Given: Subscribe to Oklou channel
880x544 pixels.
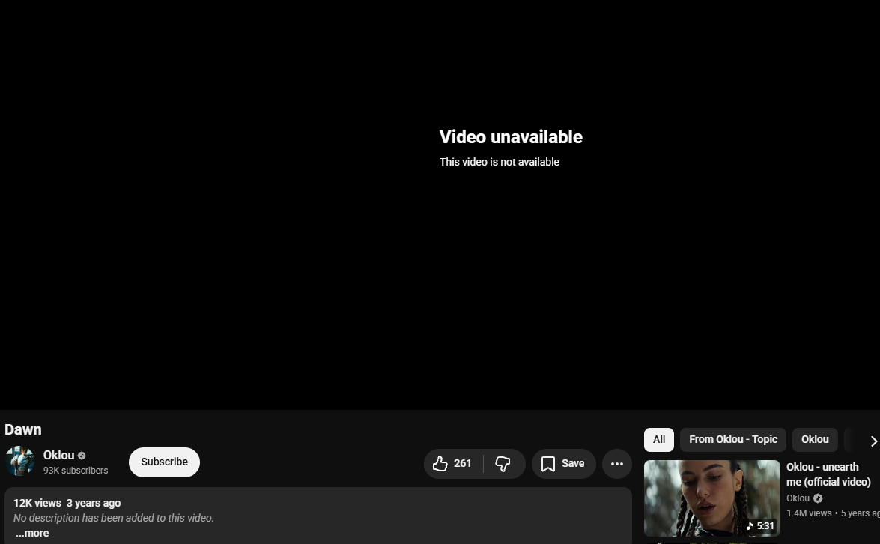Looking at the screenshot, I should 165,462.
